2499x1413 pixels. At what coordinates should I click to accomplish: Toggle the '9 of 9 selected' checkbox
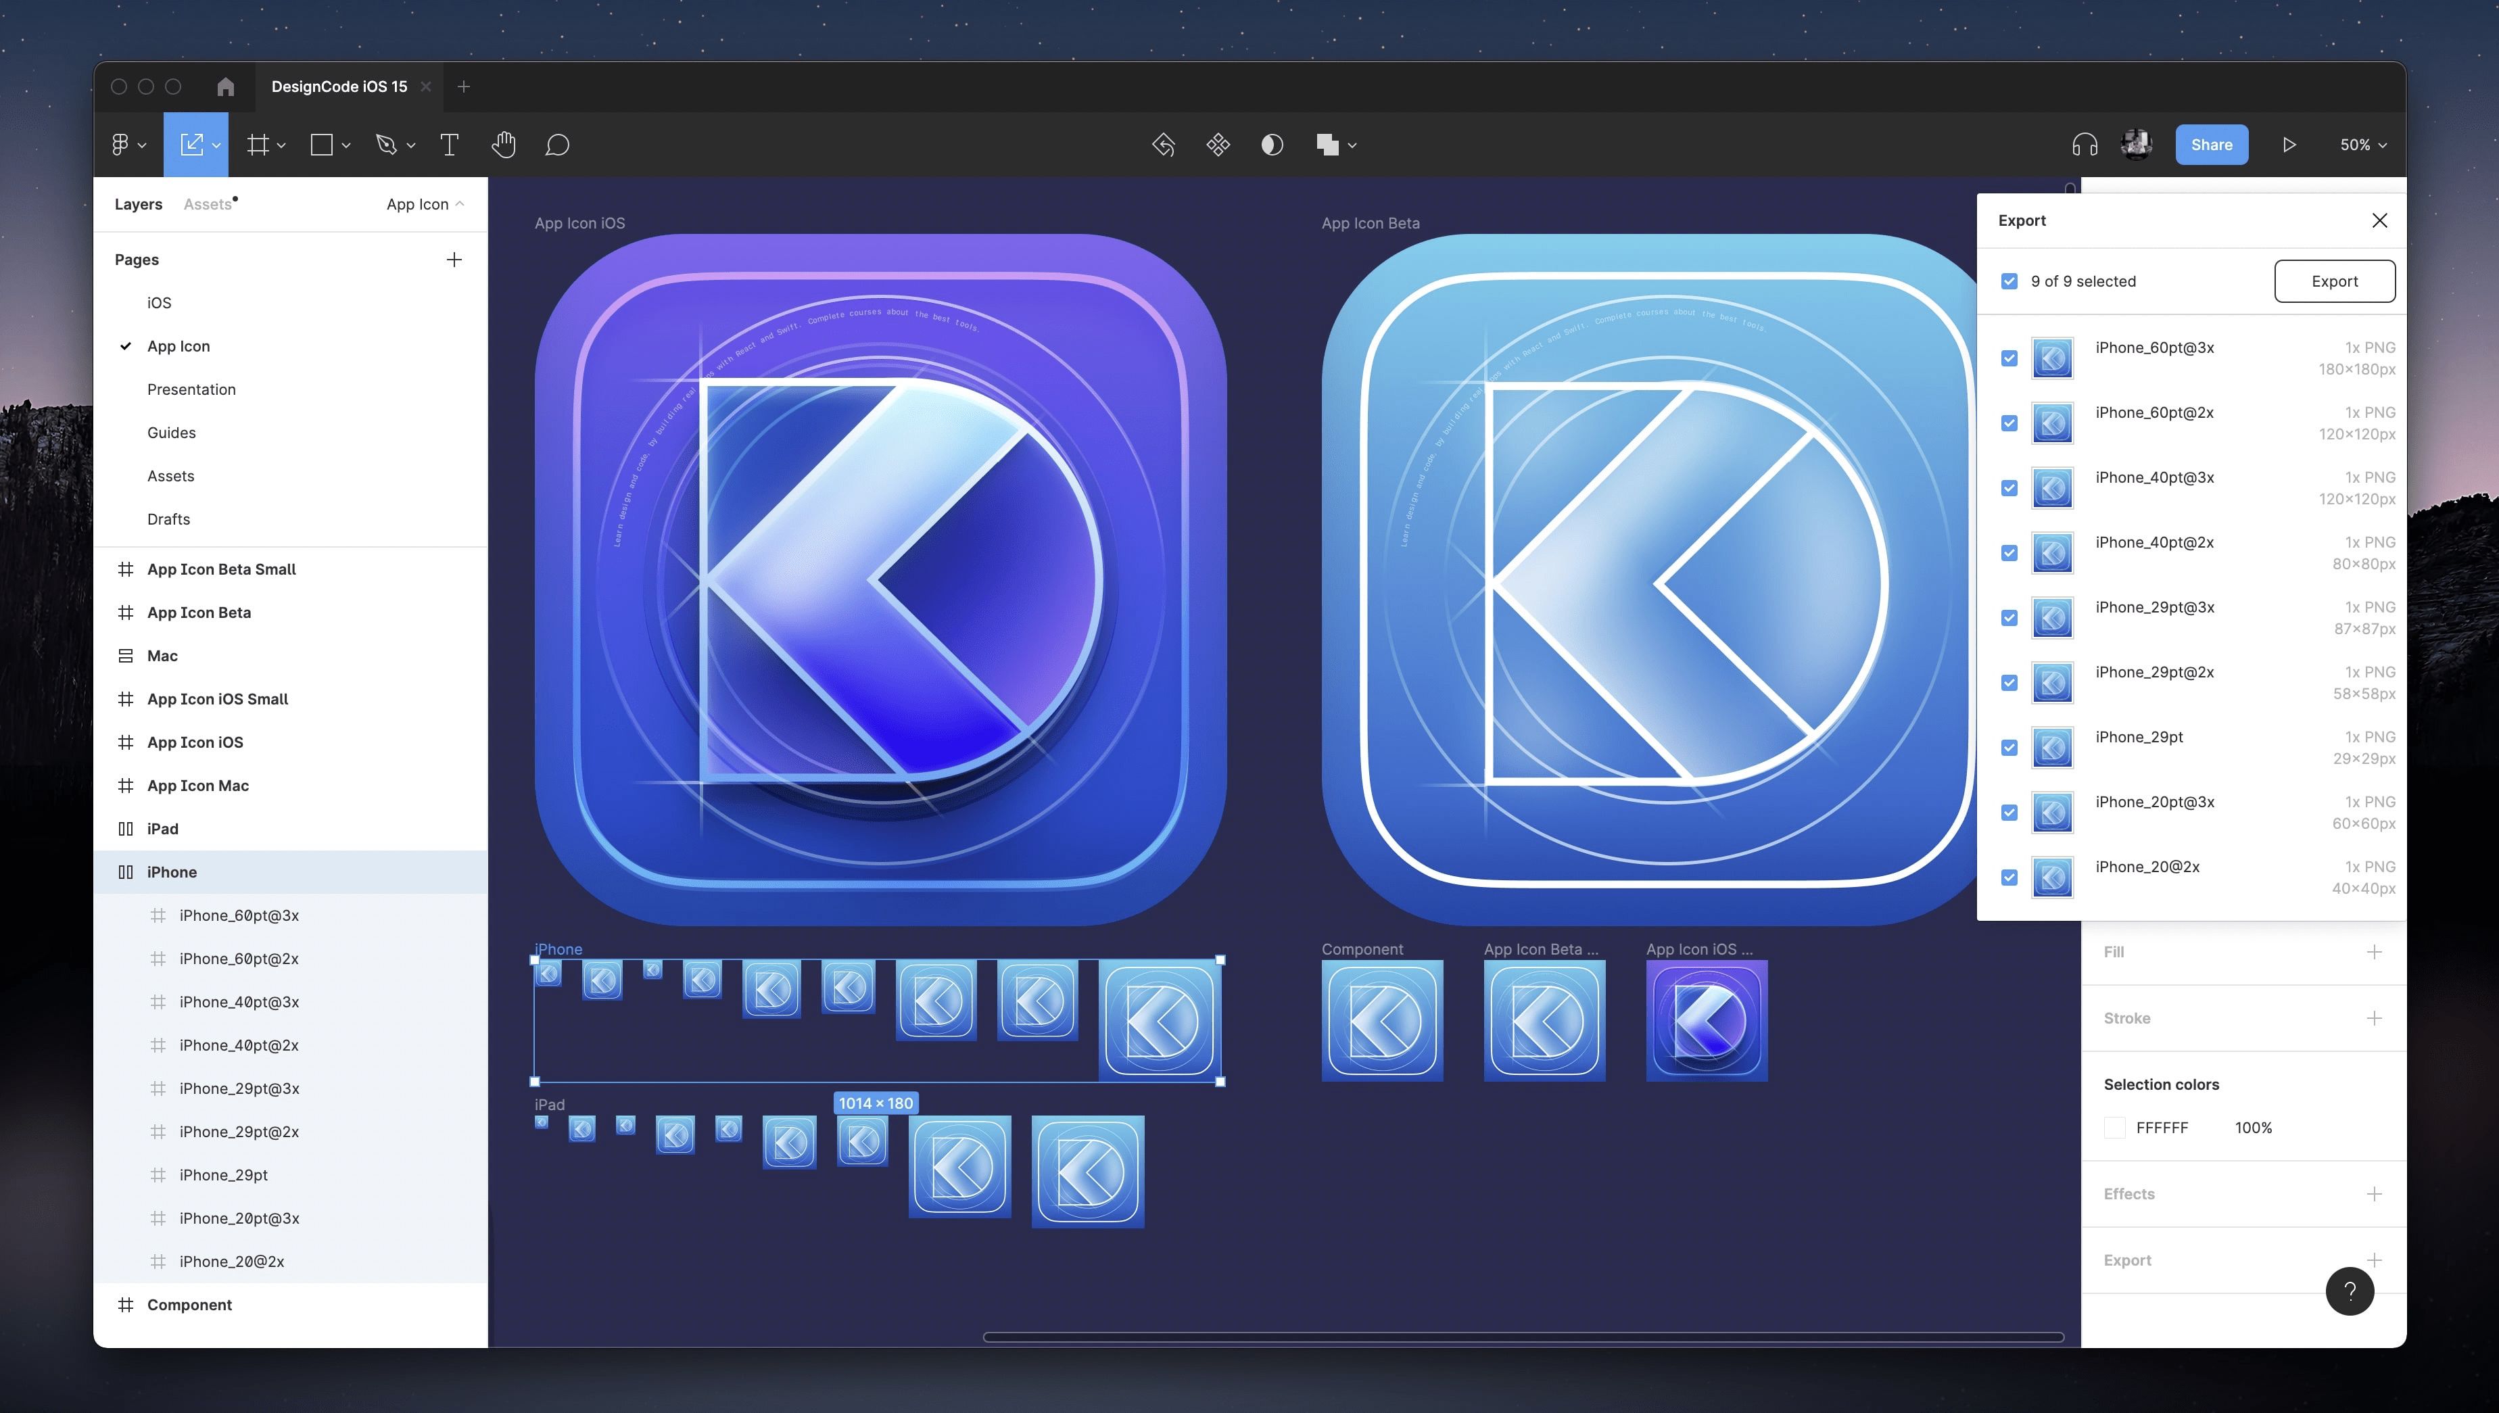tap(2009, 281)
